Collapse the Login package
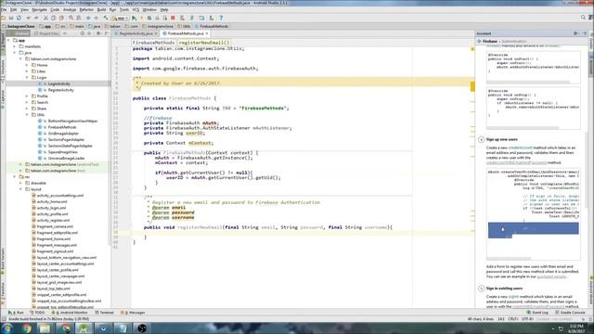 (27, 78)
